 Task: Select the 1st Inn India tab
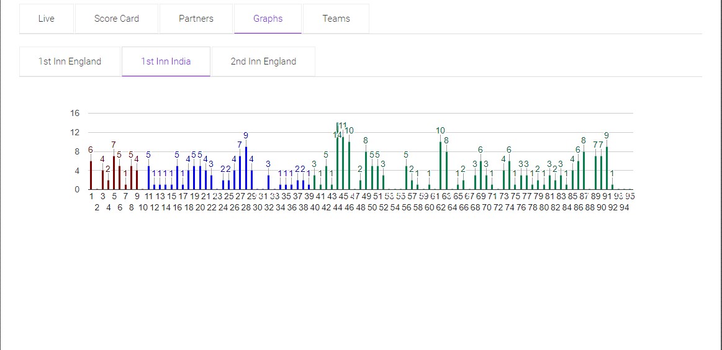(x=166, y=61)
